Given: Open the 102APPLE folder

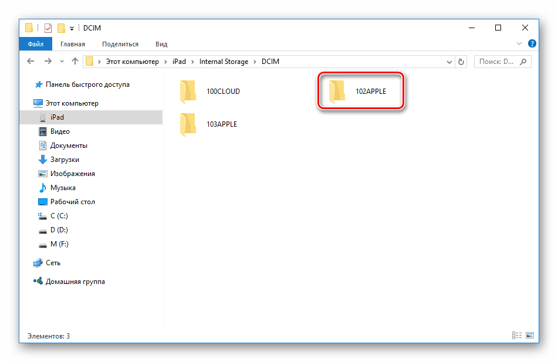Looking at the screenshot, I should click(358, 92).
